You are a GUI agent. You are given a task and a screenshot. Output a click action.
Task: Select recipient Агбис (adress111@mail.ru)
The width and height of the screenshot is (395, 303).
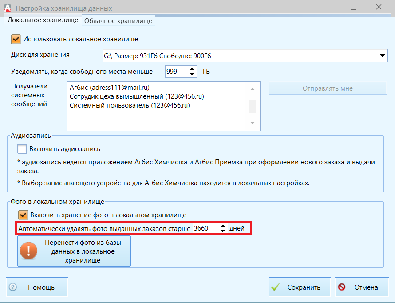[109, 88]
